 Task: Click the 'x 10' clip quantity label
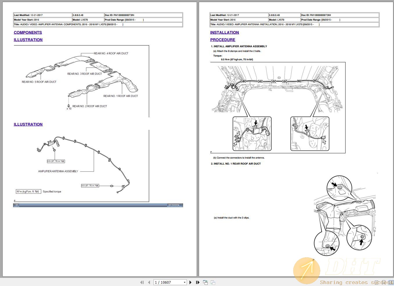(69, 109)
